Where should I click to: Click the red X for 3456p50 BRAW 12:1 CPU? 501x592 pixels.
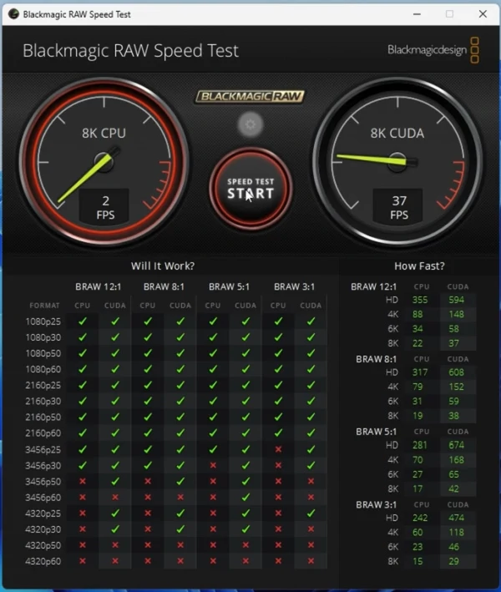[83, 482]
